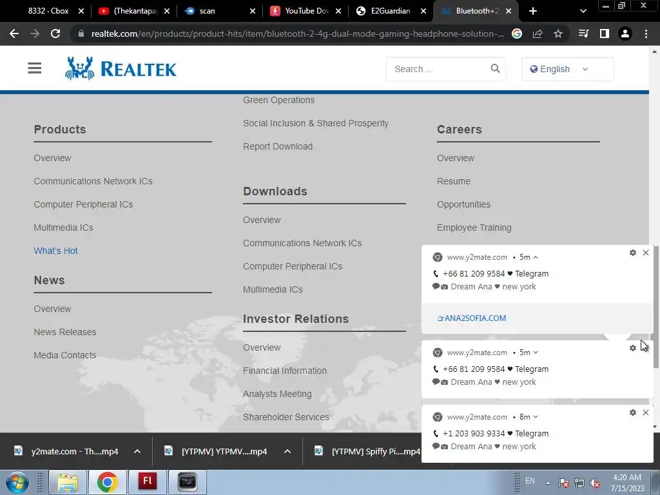Expand the 8m notification chevron
660x495 pixels.
[x=536, y=417]
